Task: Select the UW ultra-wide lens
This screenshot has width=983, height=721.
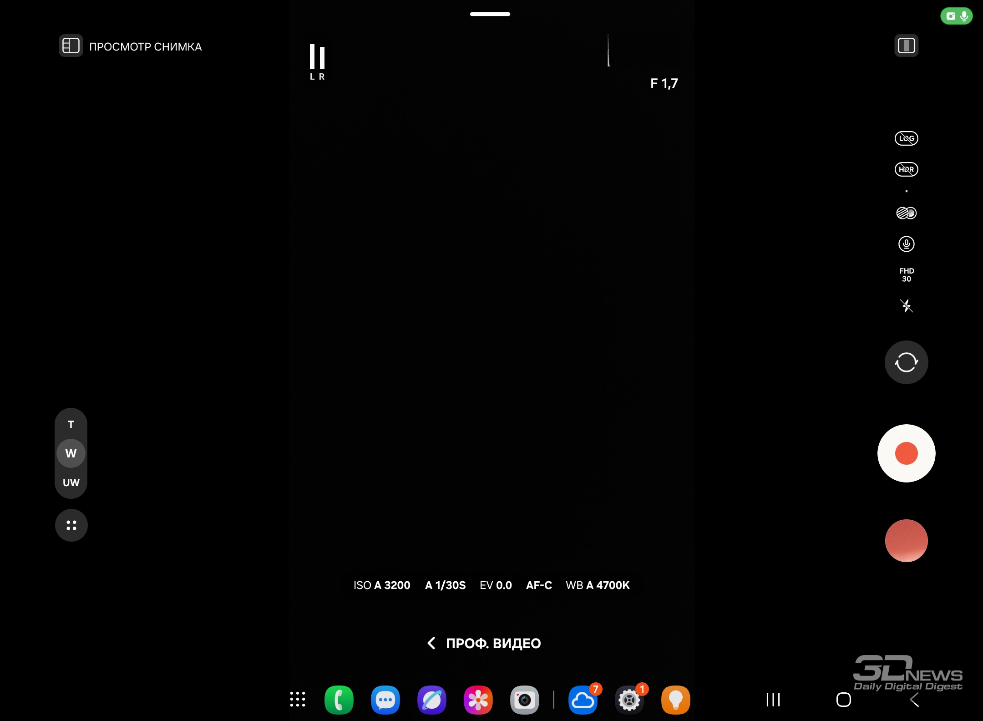Action: 71,482
